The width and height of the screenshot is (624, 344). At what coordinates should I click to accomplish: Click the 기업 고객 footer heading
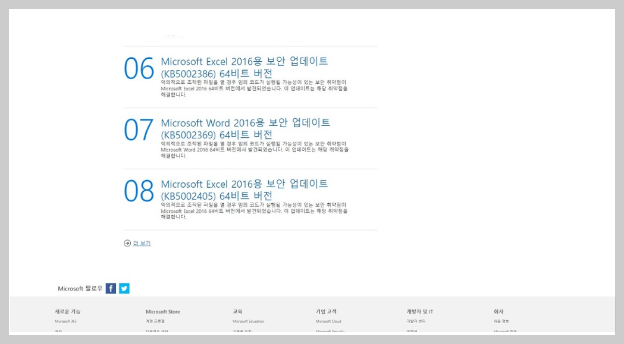tap(326, 312)
